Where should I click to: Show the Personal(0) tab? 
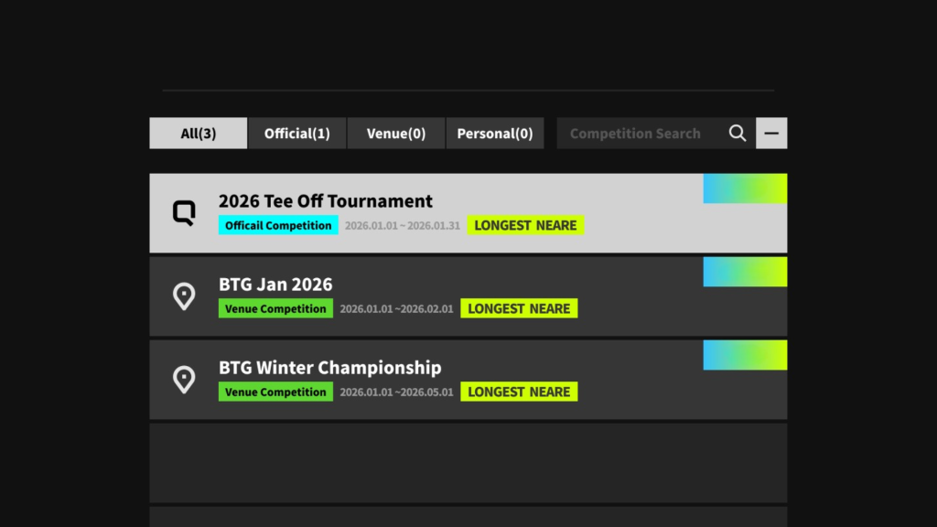(495, 134)
